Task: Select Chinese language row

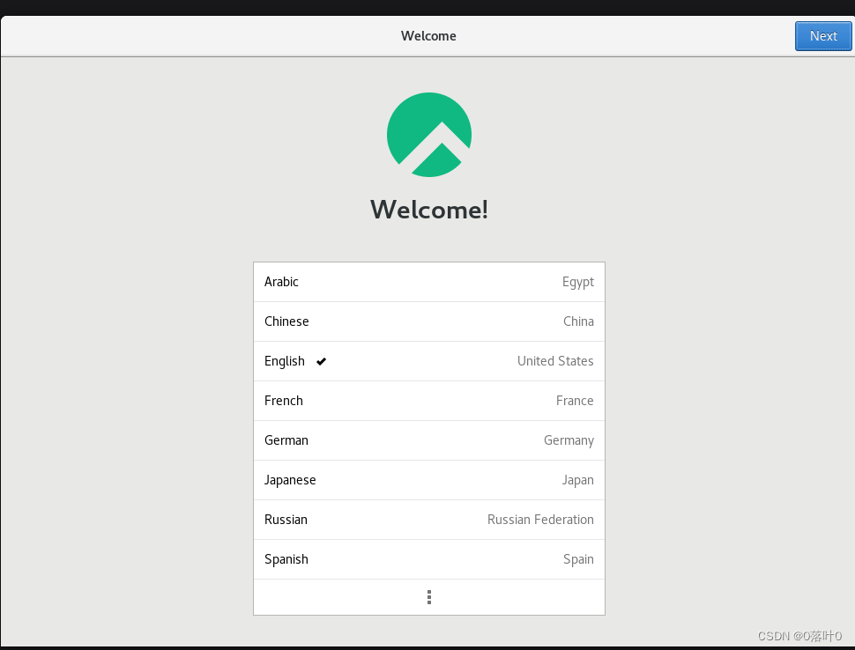Action: [x=429, y=321]
